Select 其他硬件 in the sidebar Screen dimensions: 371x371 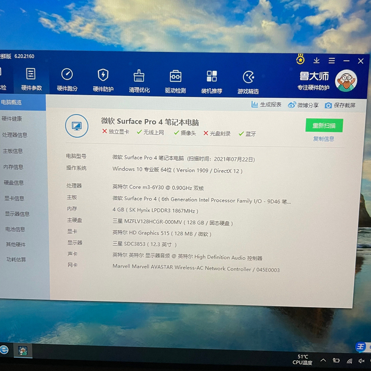tap(16, 245)
